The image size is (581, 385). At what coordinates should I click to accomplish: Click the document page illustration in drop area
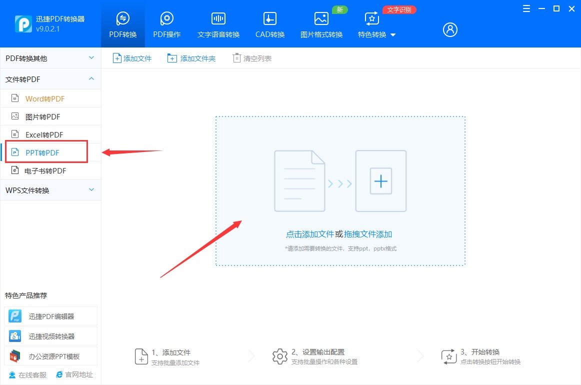tap(299, 181)
